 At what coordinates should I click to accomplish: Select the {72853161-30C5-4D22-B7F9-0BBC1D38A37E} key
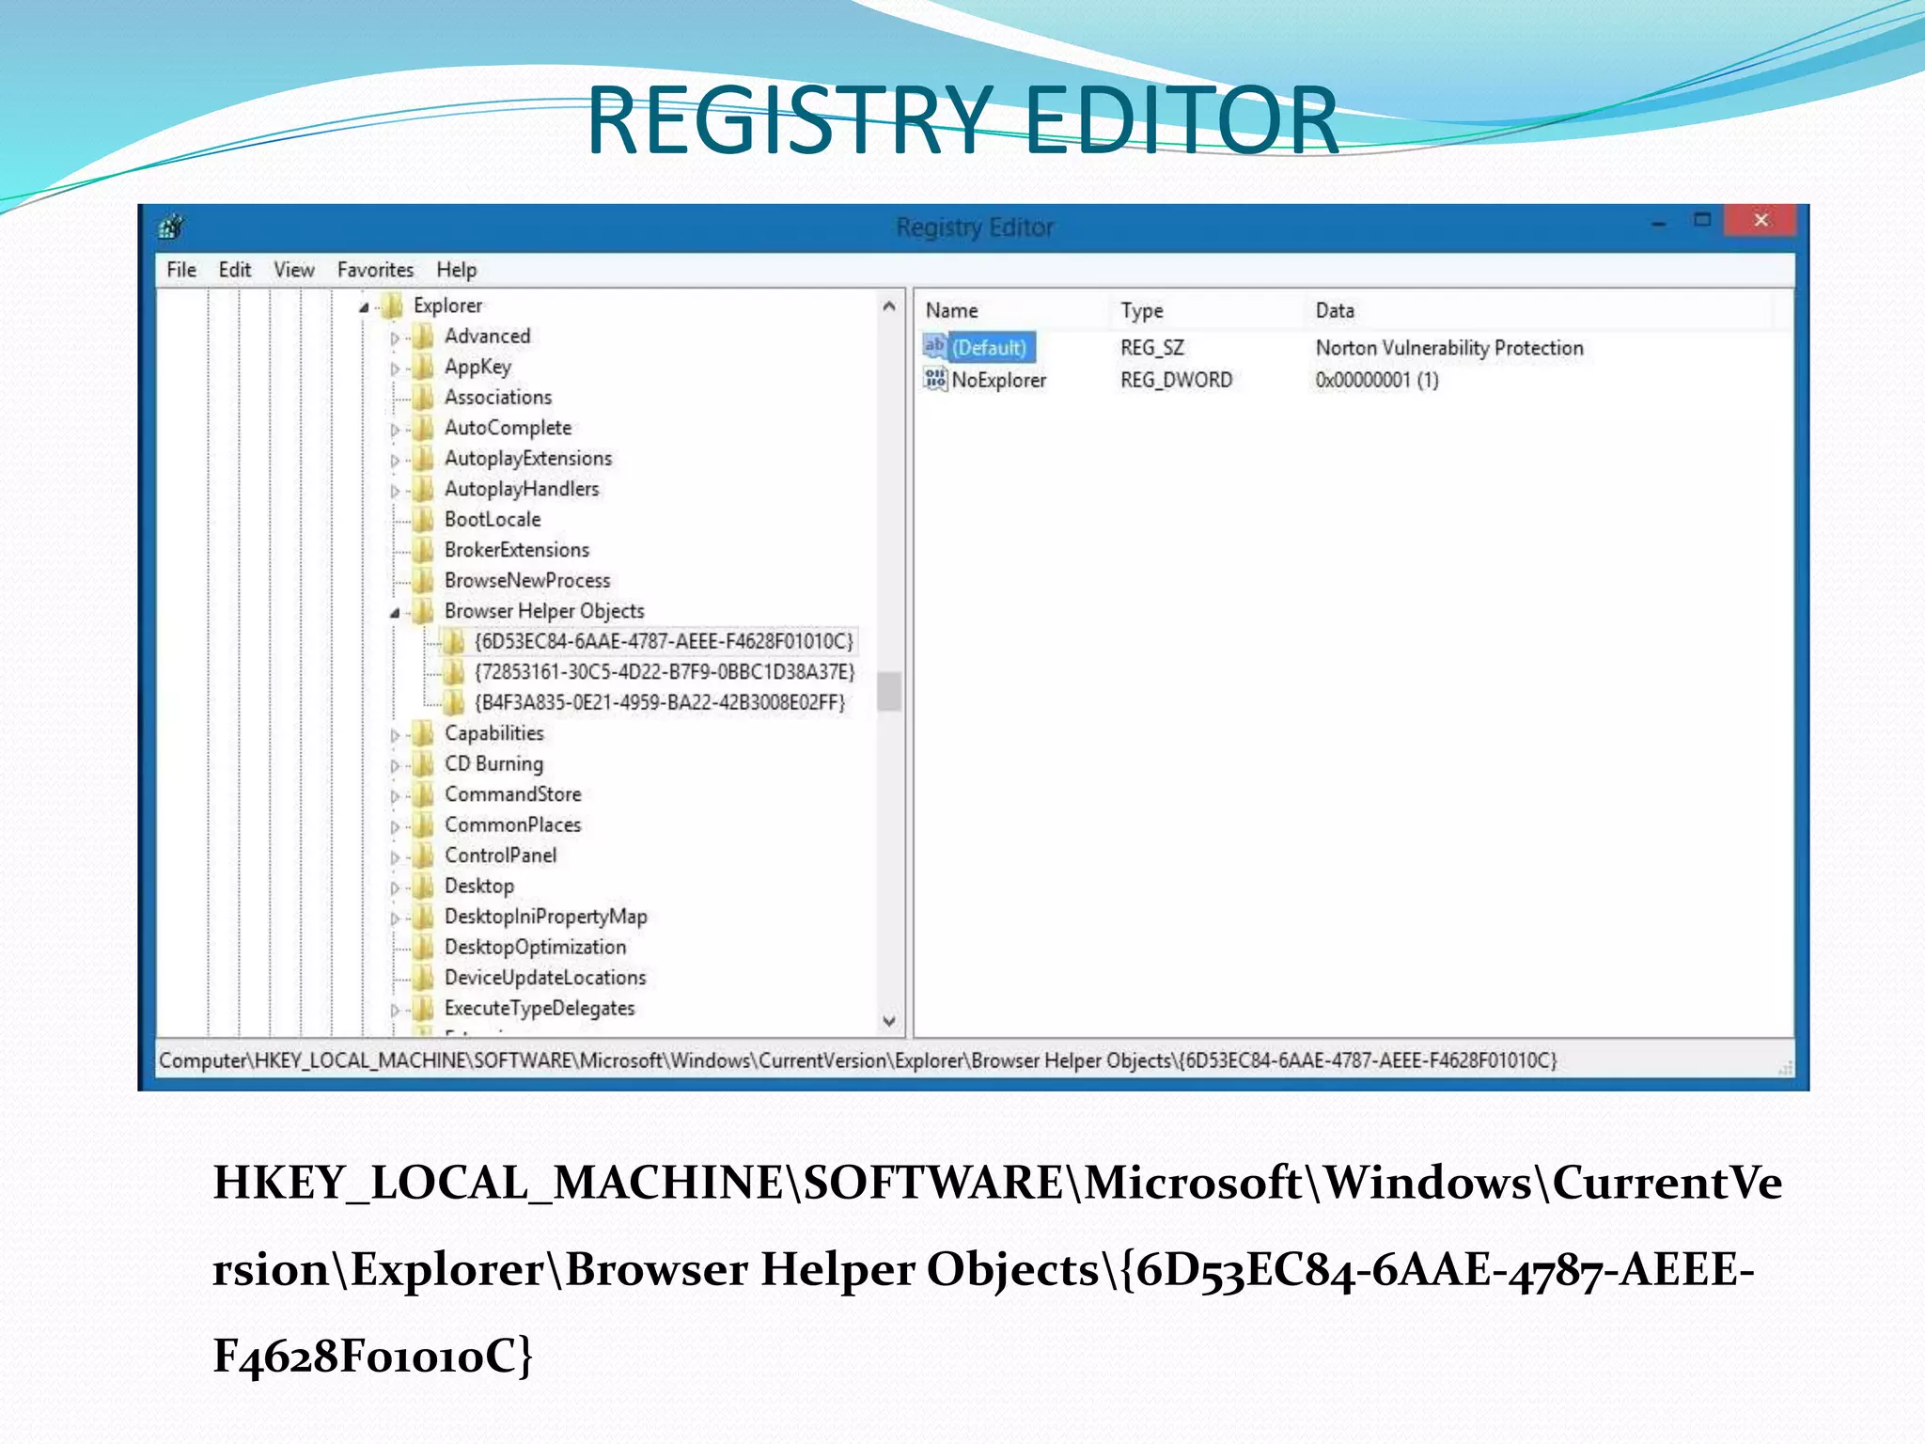click(665, 672)
